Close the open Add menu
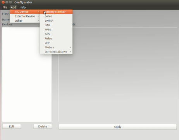This screenshot has width=179, height=140. coord(13,7)
